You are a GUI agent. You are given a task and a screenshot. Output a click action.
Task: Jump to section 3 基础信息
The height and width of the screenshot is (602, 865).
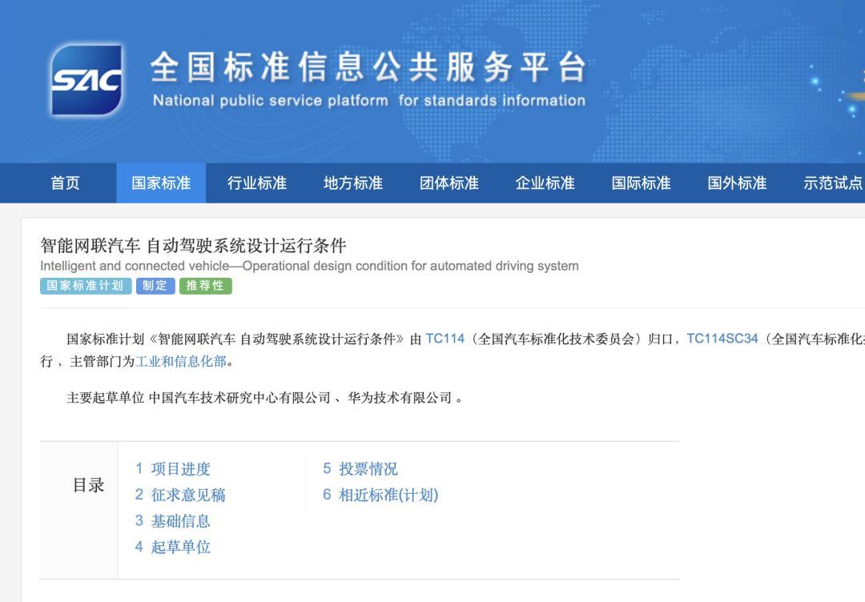coord(173,520)
